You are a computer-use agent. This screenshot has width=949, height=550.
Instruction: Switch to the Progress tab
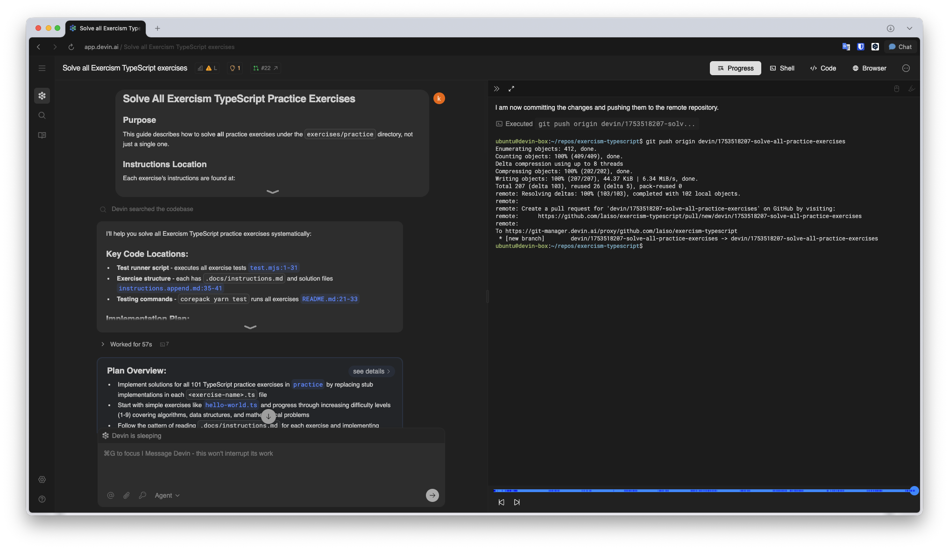click(x=736, y=68)
